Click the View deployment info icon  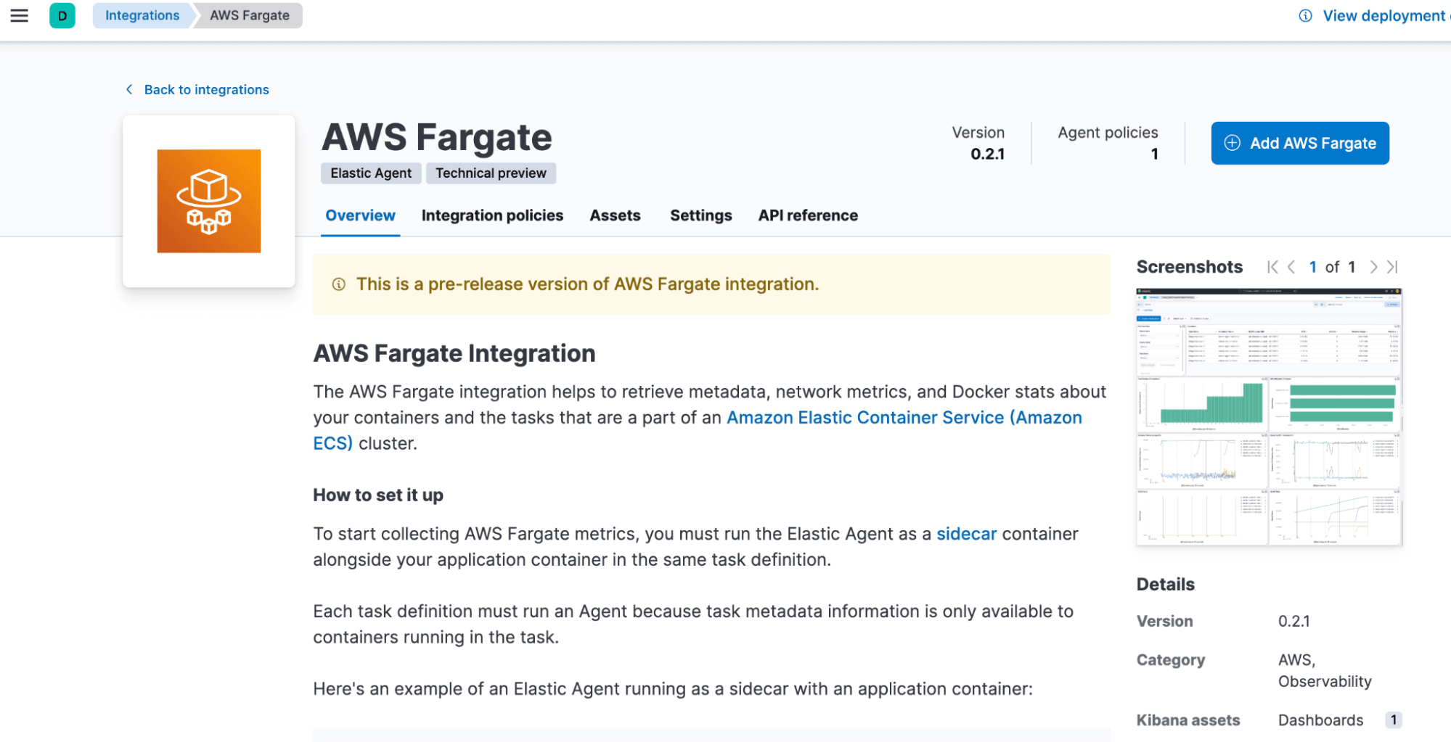[x=1305, y=16]
